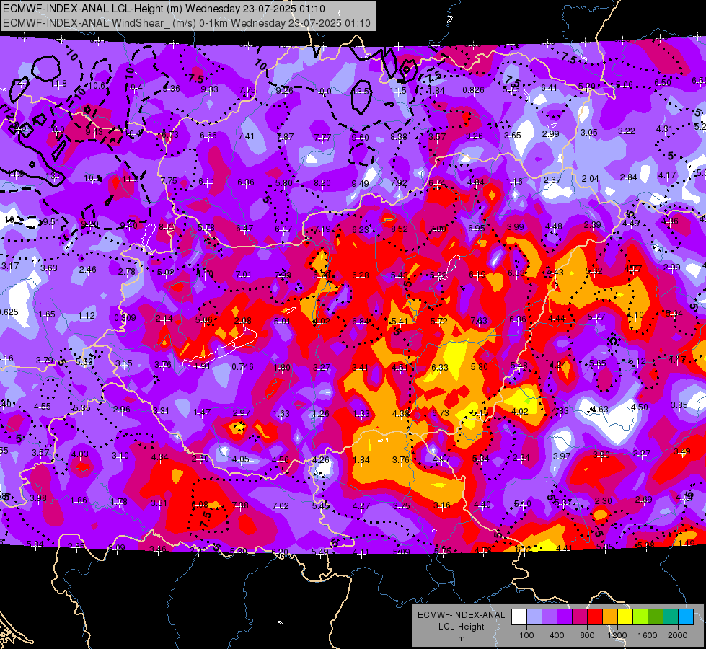Screen dimensions: 706x649
Task: Select the grid value '1.12'
Action: (87, 316)
